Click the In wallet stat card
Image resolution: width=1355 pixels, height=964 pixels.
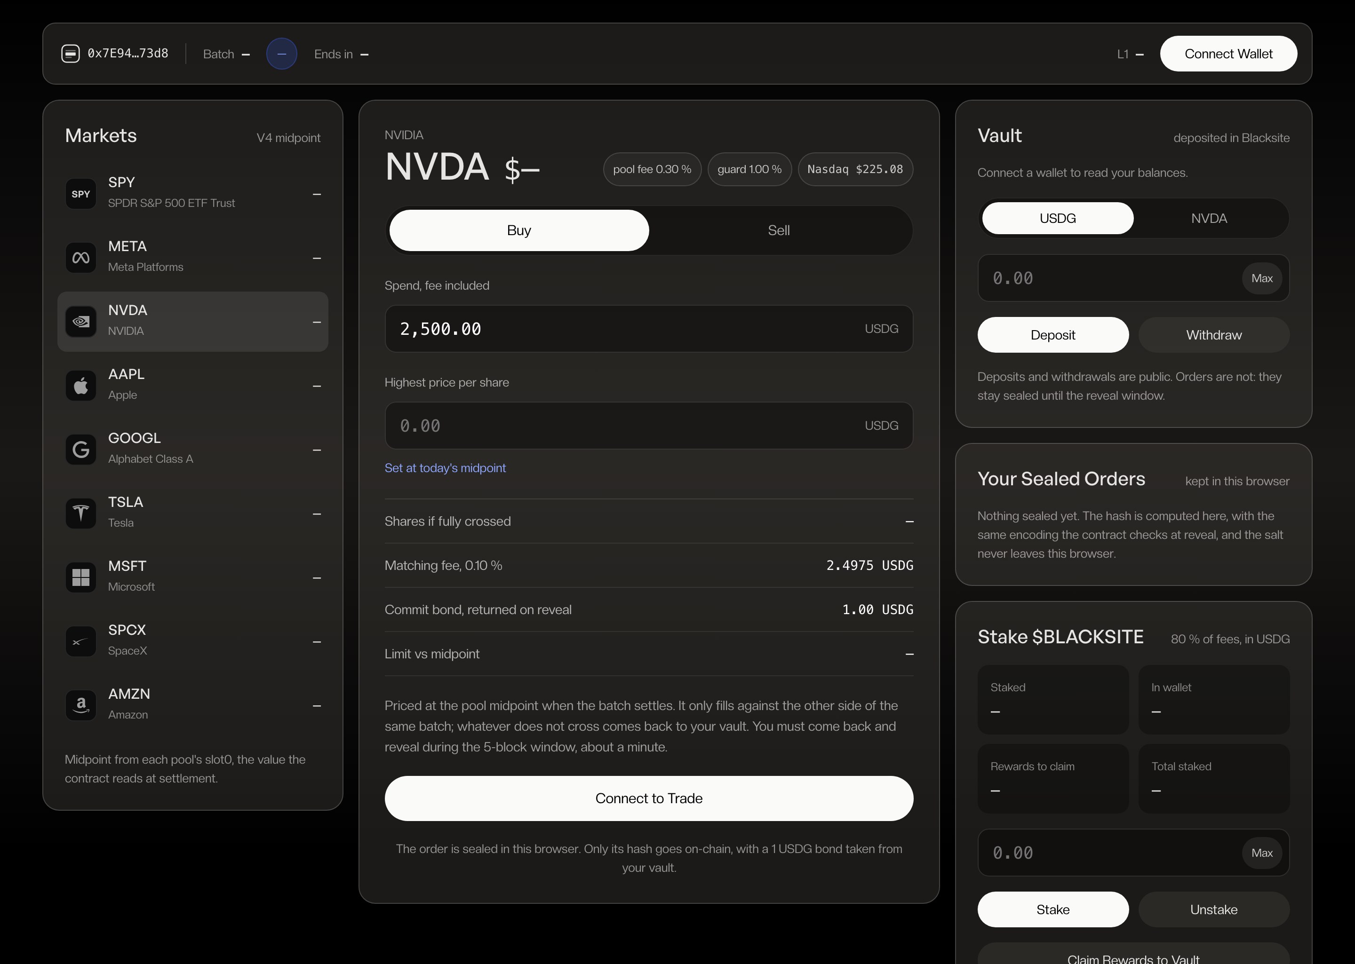[x=1214, y=700]
